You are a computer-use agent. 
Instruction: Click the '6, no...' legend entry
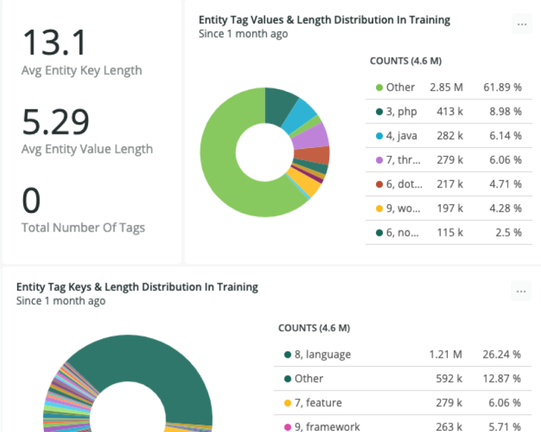[x=402, y=233]
